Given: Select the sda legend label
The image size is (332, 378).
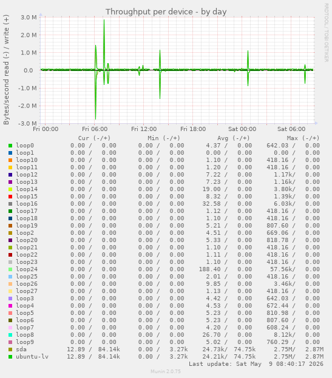Looking at the screenshot, I should 21,349.
